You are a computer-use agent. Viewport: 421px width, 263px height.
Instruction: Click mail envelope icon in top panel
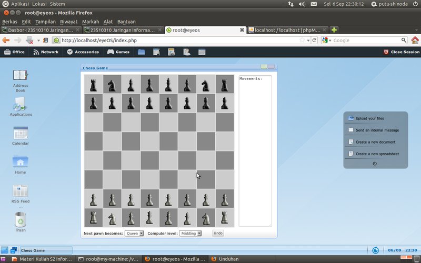tap(314, 4)
